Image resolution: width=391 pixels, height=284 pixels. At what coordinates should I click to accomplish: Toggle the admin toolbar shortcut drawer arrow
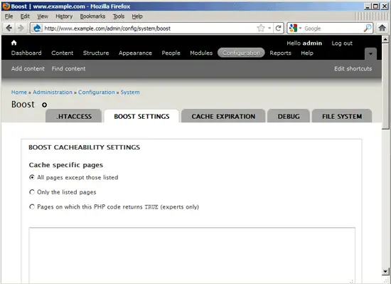click(x=370, y=53)
